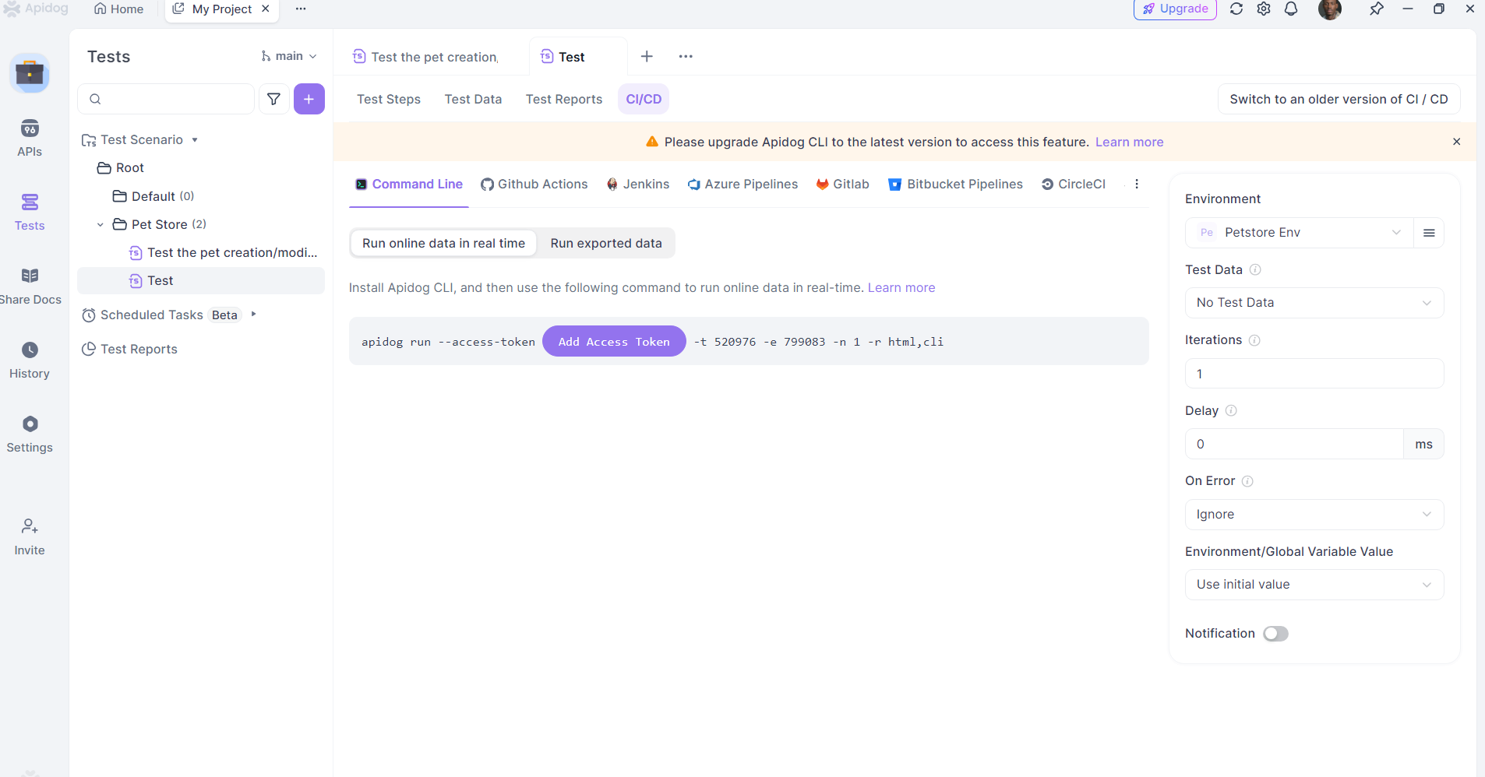This screenshot has width=1485, height=777.
Task: Click the project briefcase icon
Action: [30, 73]
